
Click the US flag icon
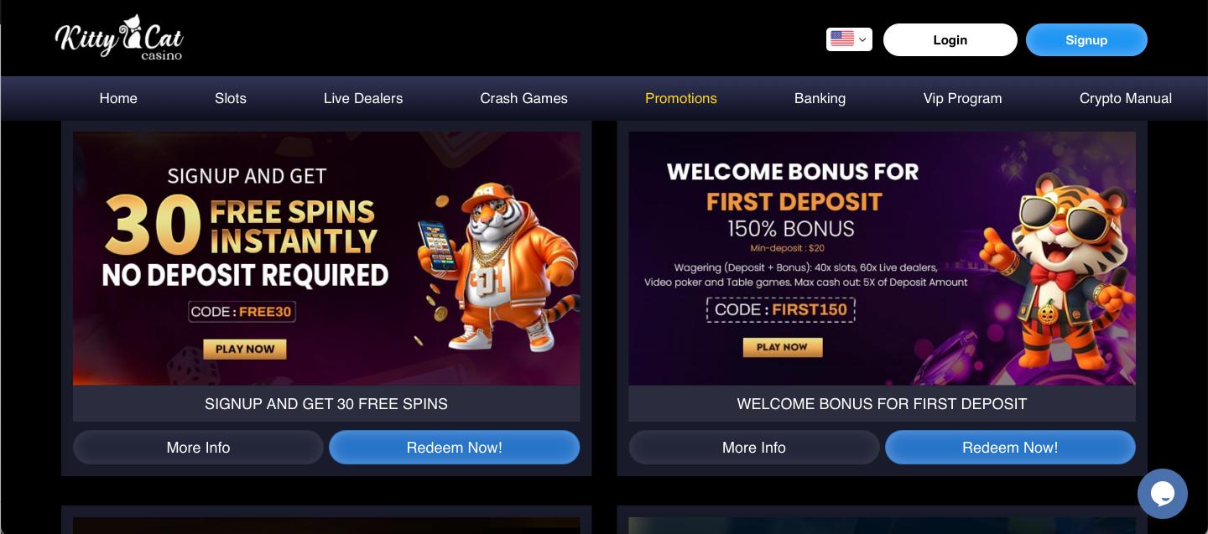click(841, 39)
